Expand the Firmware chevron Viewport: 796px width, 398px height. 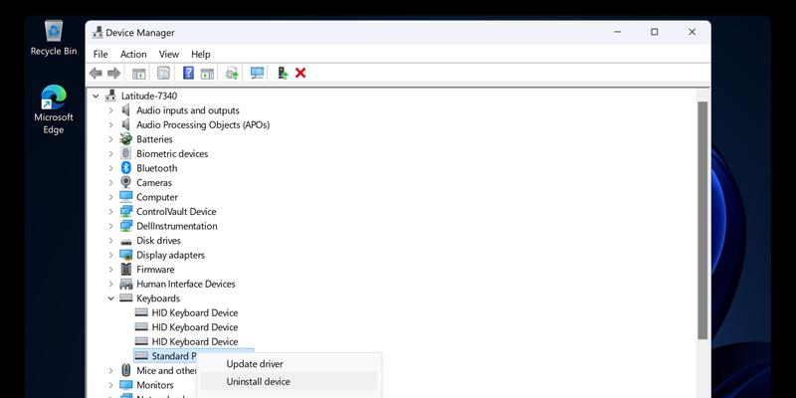[x=110, y=270]
